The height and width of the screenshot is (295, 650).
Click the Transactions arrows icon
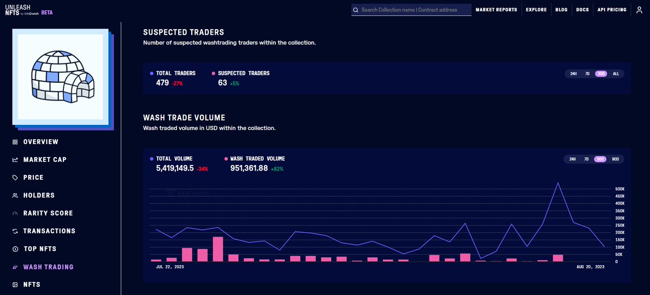click(15, 232)
